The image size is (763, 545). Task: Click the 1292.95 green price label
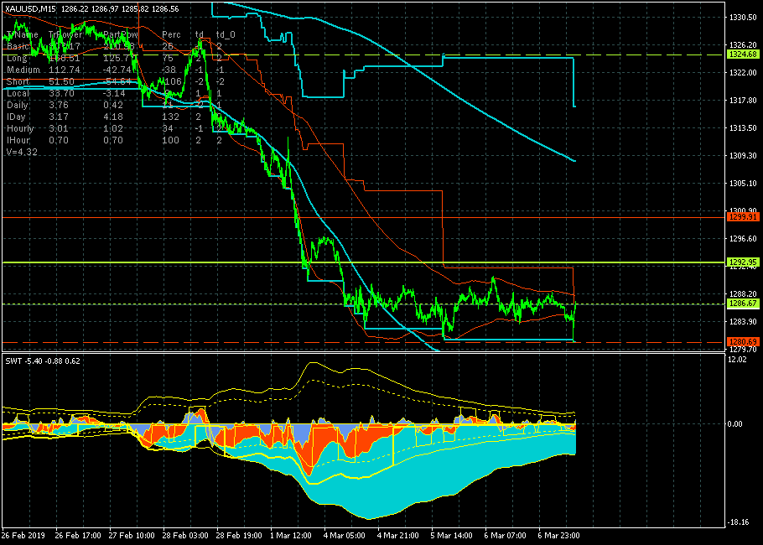(743, 262)
